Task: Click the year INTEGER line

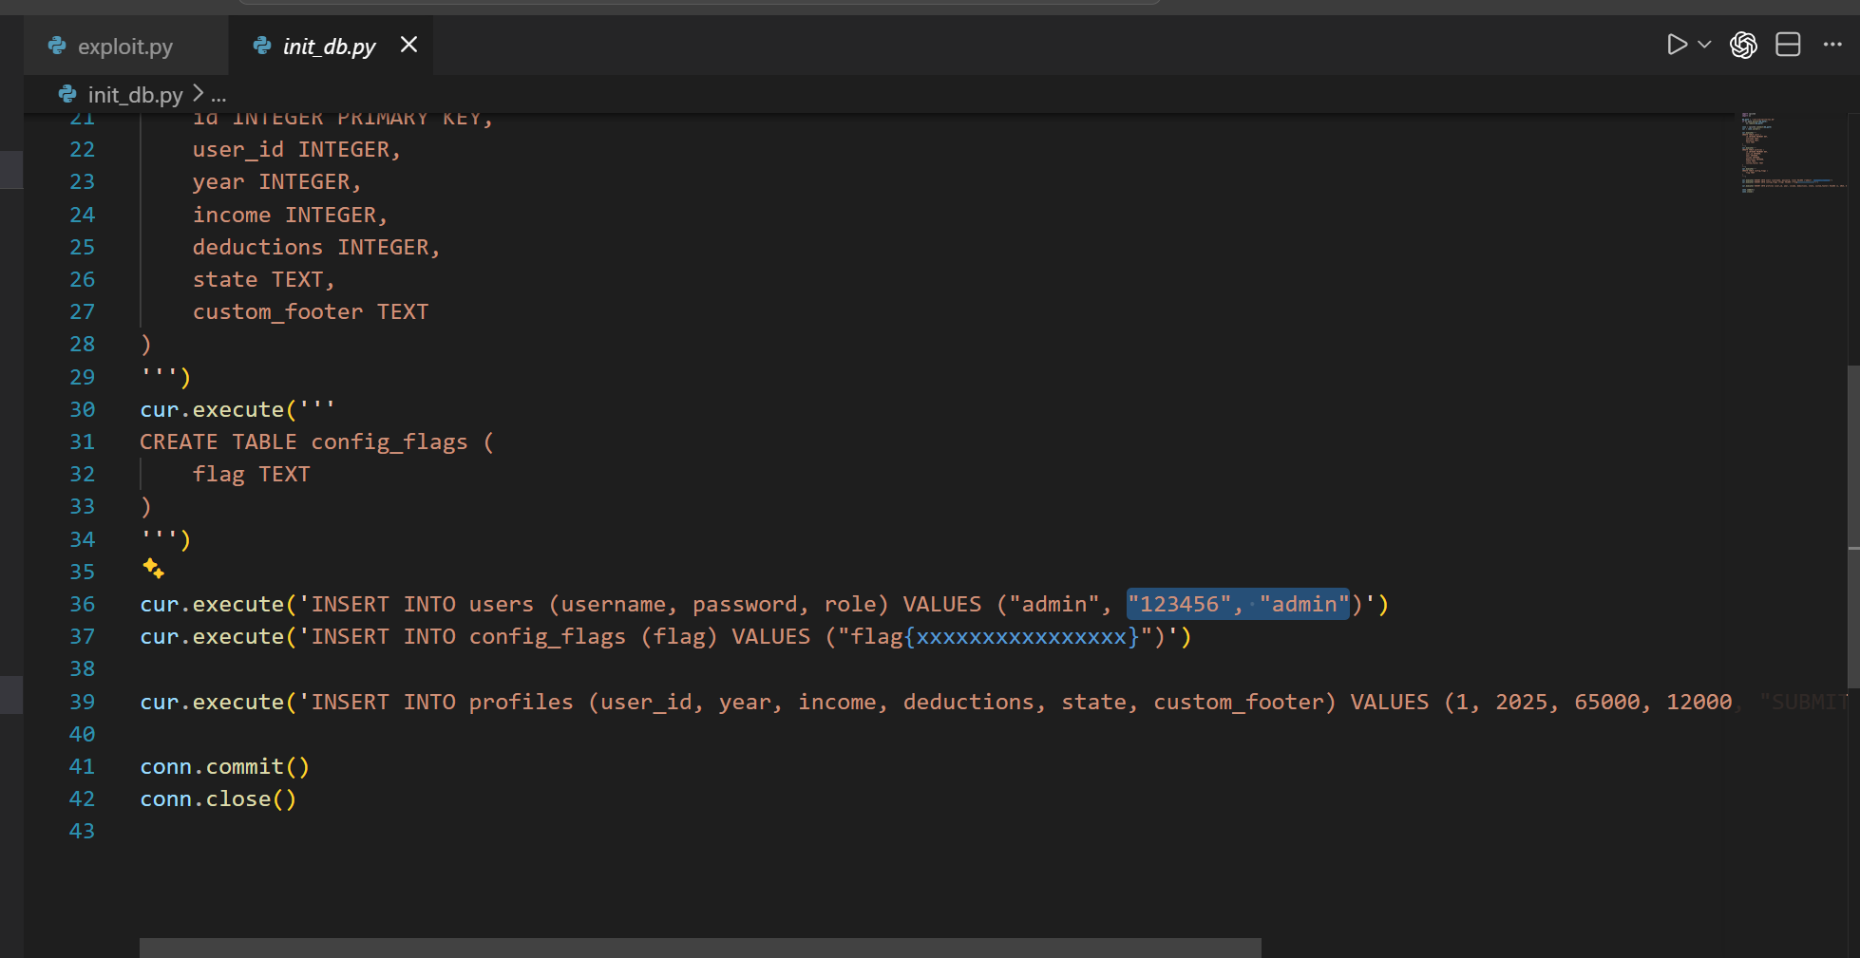Action: [x=277, y=181]
